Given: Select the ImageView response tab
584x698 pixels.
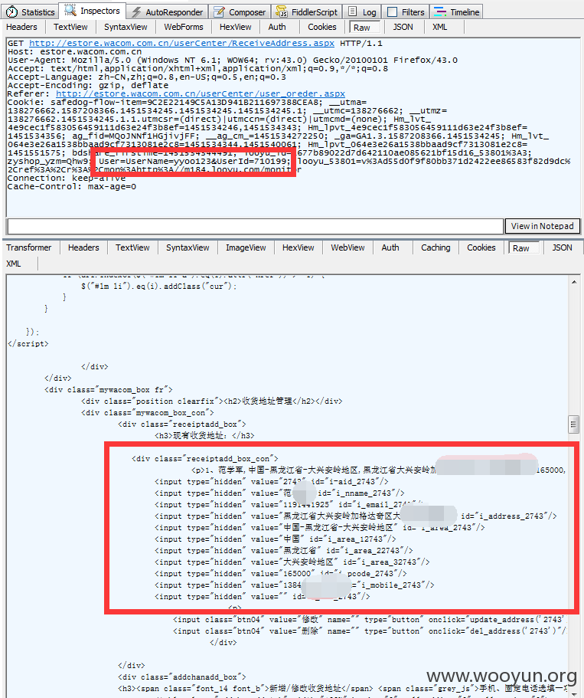Looking at the screenshot, I should tap(246, 248).
